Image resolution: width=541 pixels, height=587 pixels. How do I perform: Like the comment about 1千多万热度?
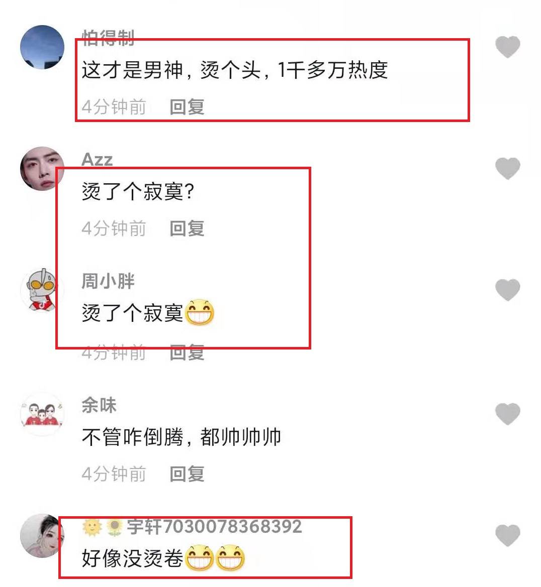pos(507,47)
